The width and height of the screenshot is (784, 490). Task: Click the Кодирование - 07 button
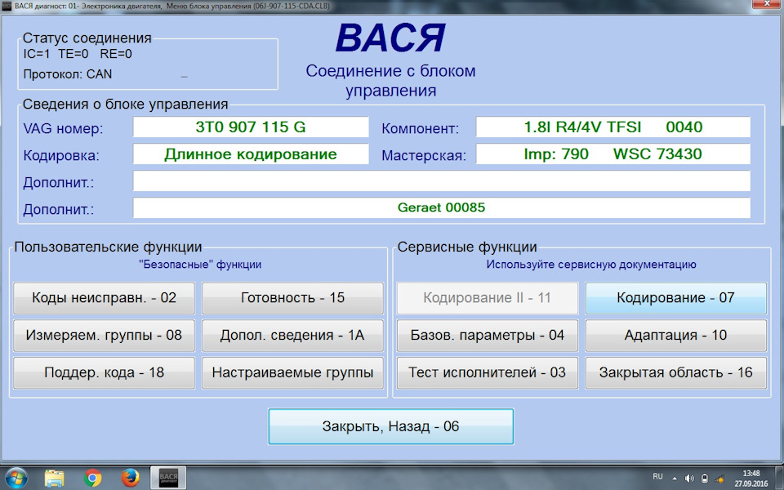(x=675, y=298)
